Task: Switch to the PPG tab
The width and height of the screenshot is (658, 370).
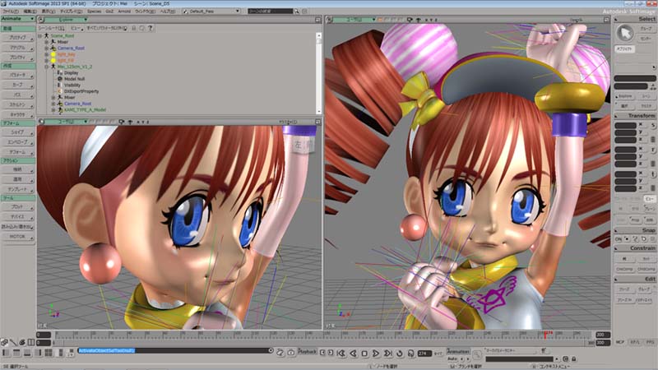Action: coord(650,343)
